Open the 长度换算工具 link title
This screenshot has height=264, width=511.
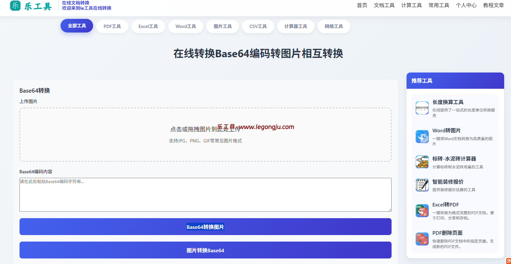(448, 102)
